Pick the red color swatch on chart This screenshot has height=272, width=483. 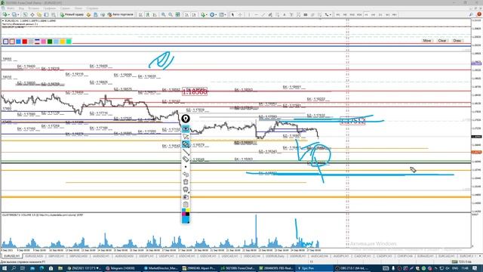(25, 42)
